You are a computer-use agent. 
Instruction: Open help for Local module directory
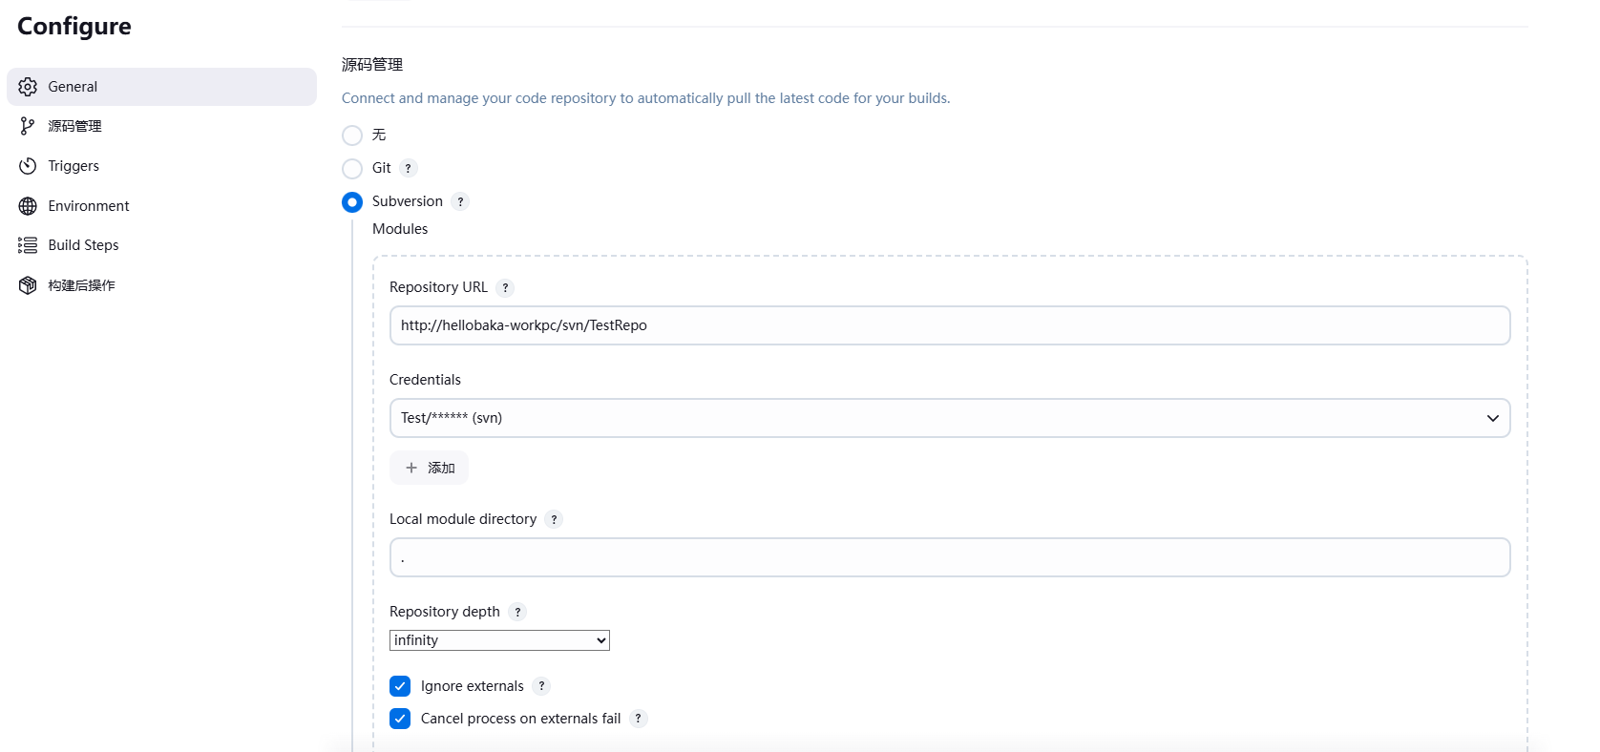(554, 519)
